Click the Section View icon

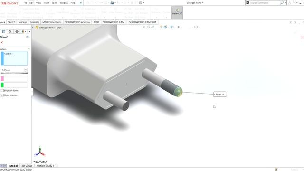[x=161, y=27]
